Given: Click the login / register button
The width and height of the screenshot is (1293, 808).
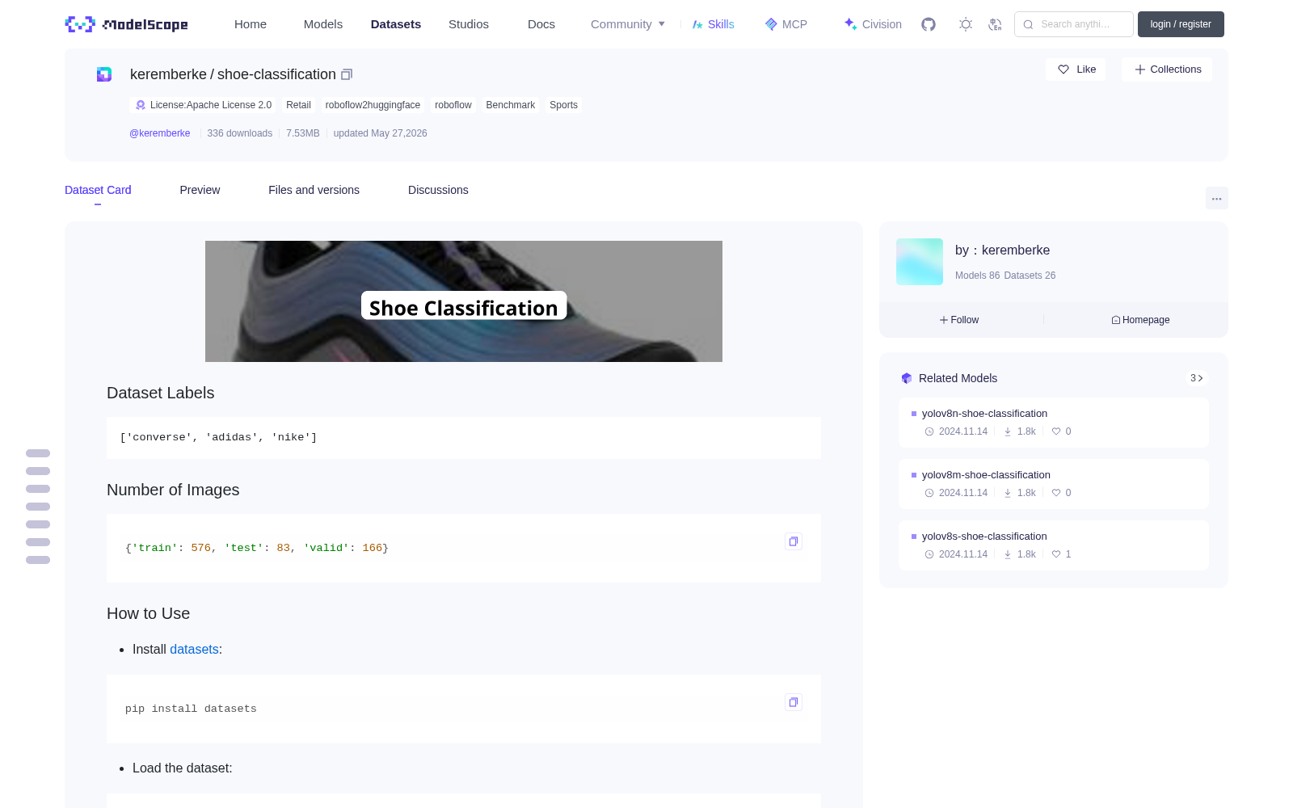Looking at the screenshot, I should coord(1181,24).
